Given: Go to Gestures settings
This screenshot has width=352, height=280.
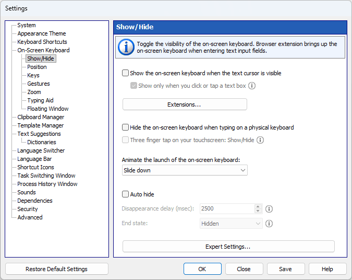Looking at the screenshot, I should point(39,84).
